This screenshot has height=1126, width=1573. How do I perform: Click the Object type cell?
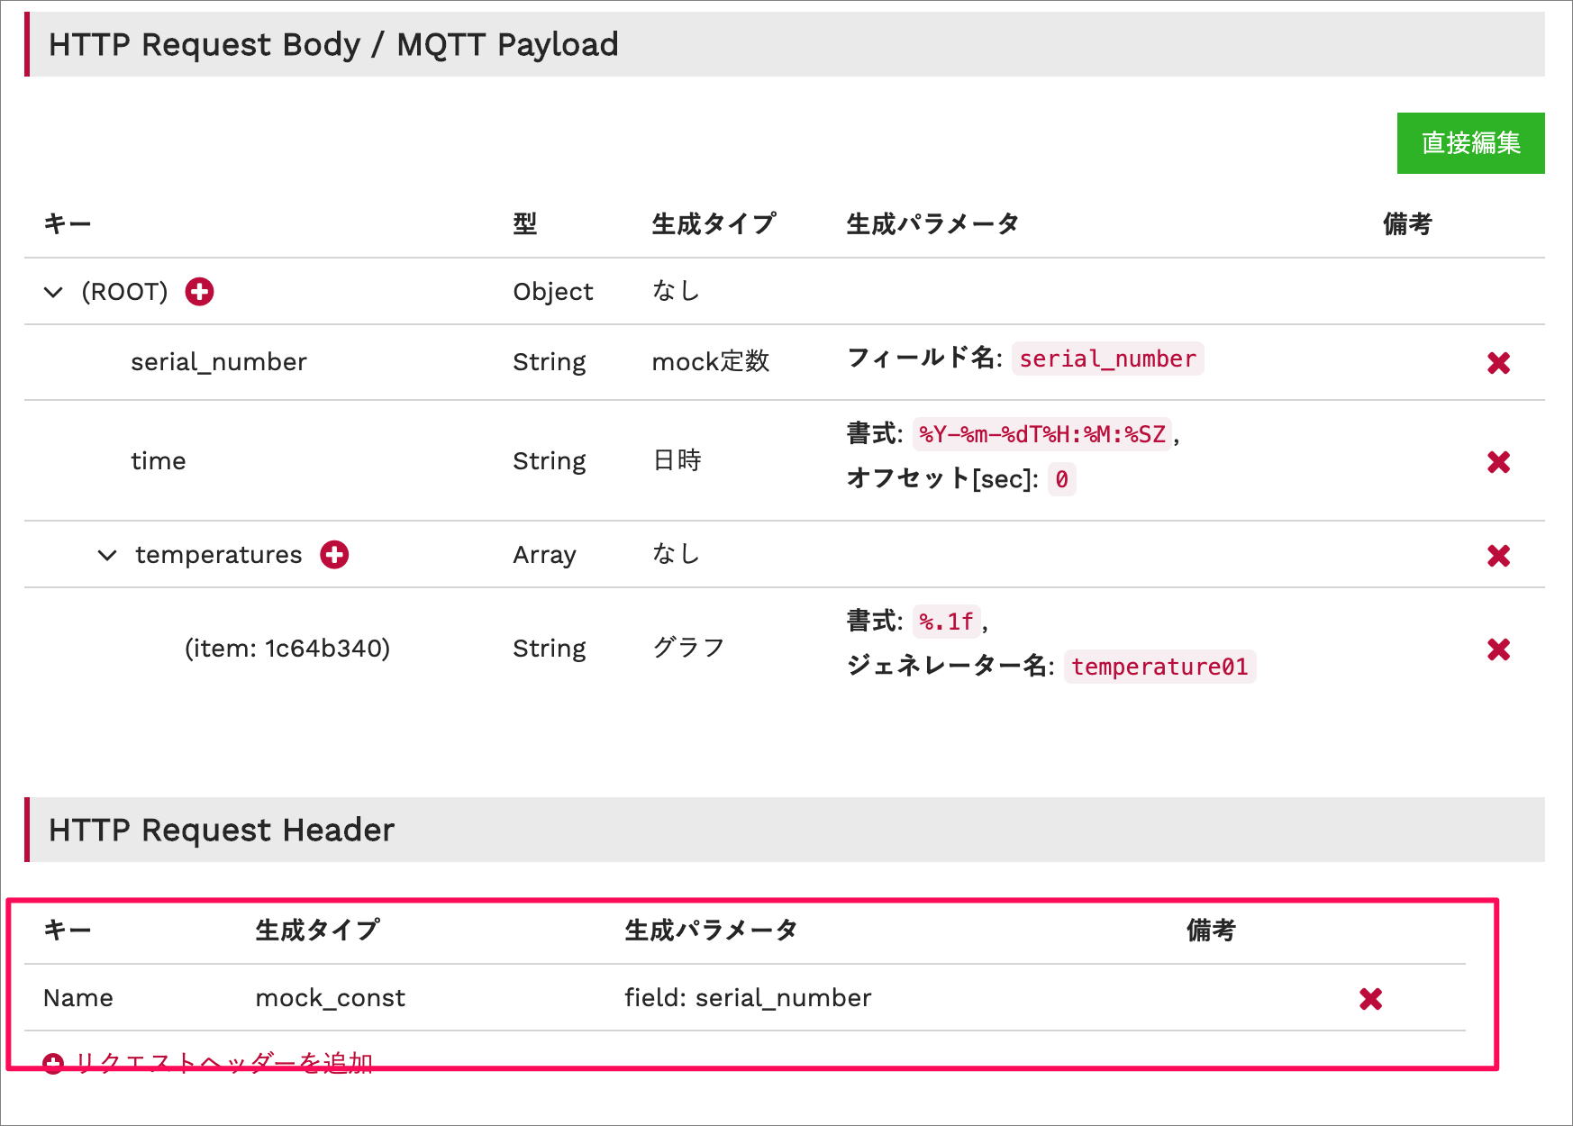click(553, 292)
